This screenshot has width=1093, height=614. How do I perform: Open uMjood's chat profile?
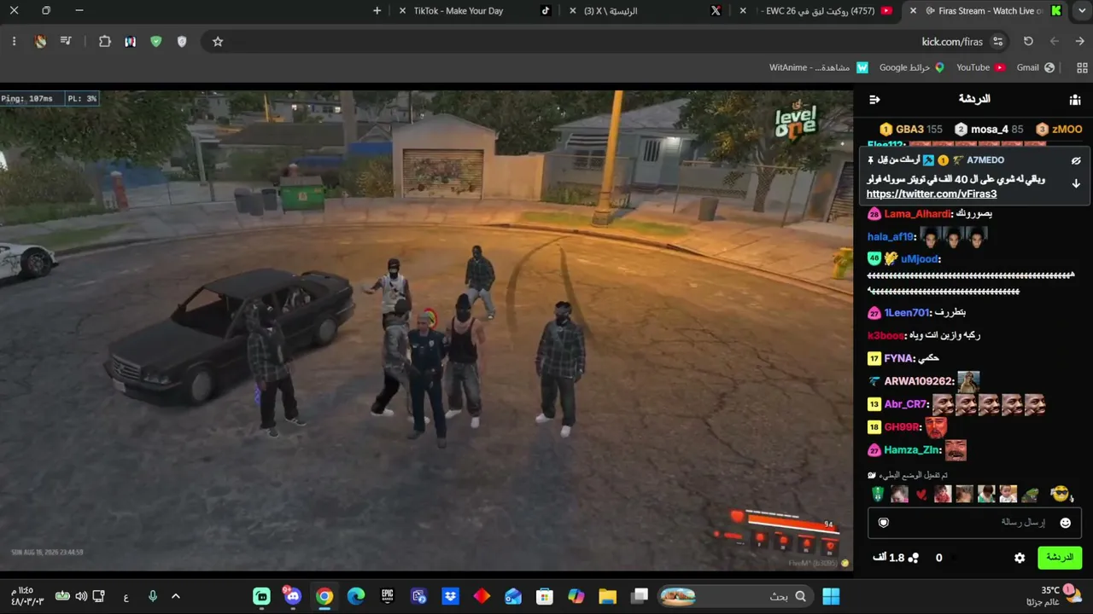(920, 259)
